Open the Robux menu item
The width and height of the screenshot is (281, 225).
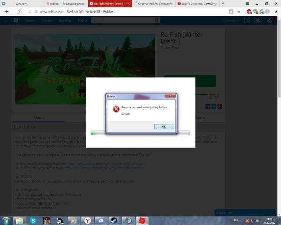point(83,20)
